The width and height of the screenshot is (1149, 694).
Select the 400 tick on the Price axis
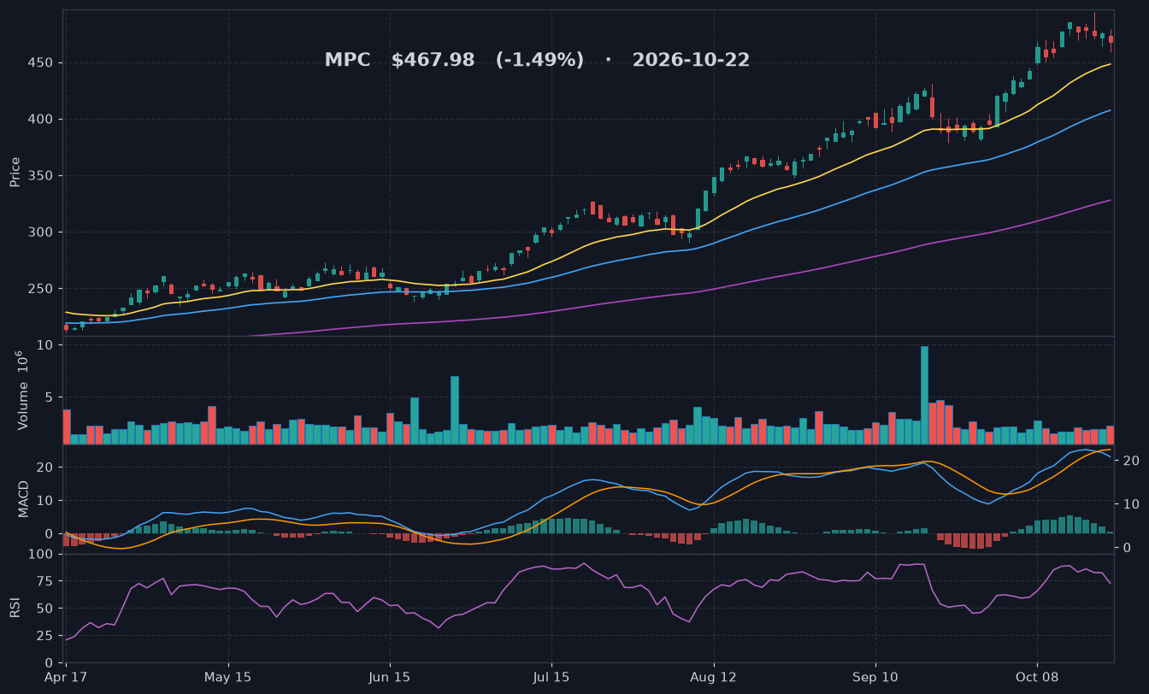pos(43,120)
